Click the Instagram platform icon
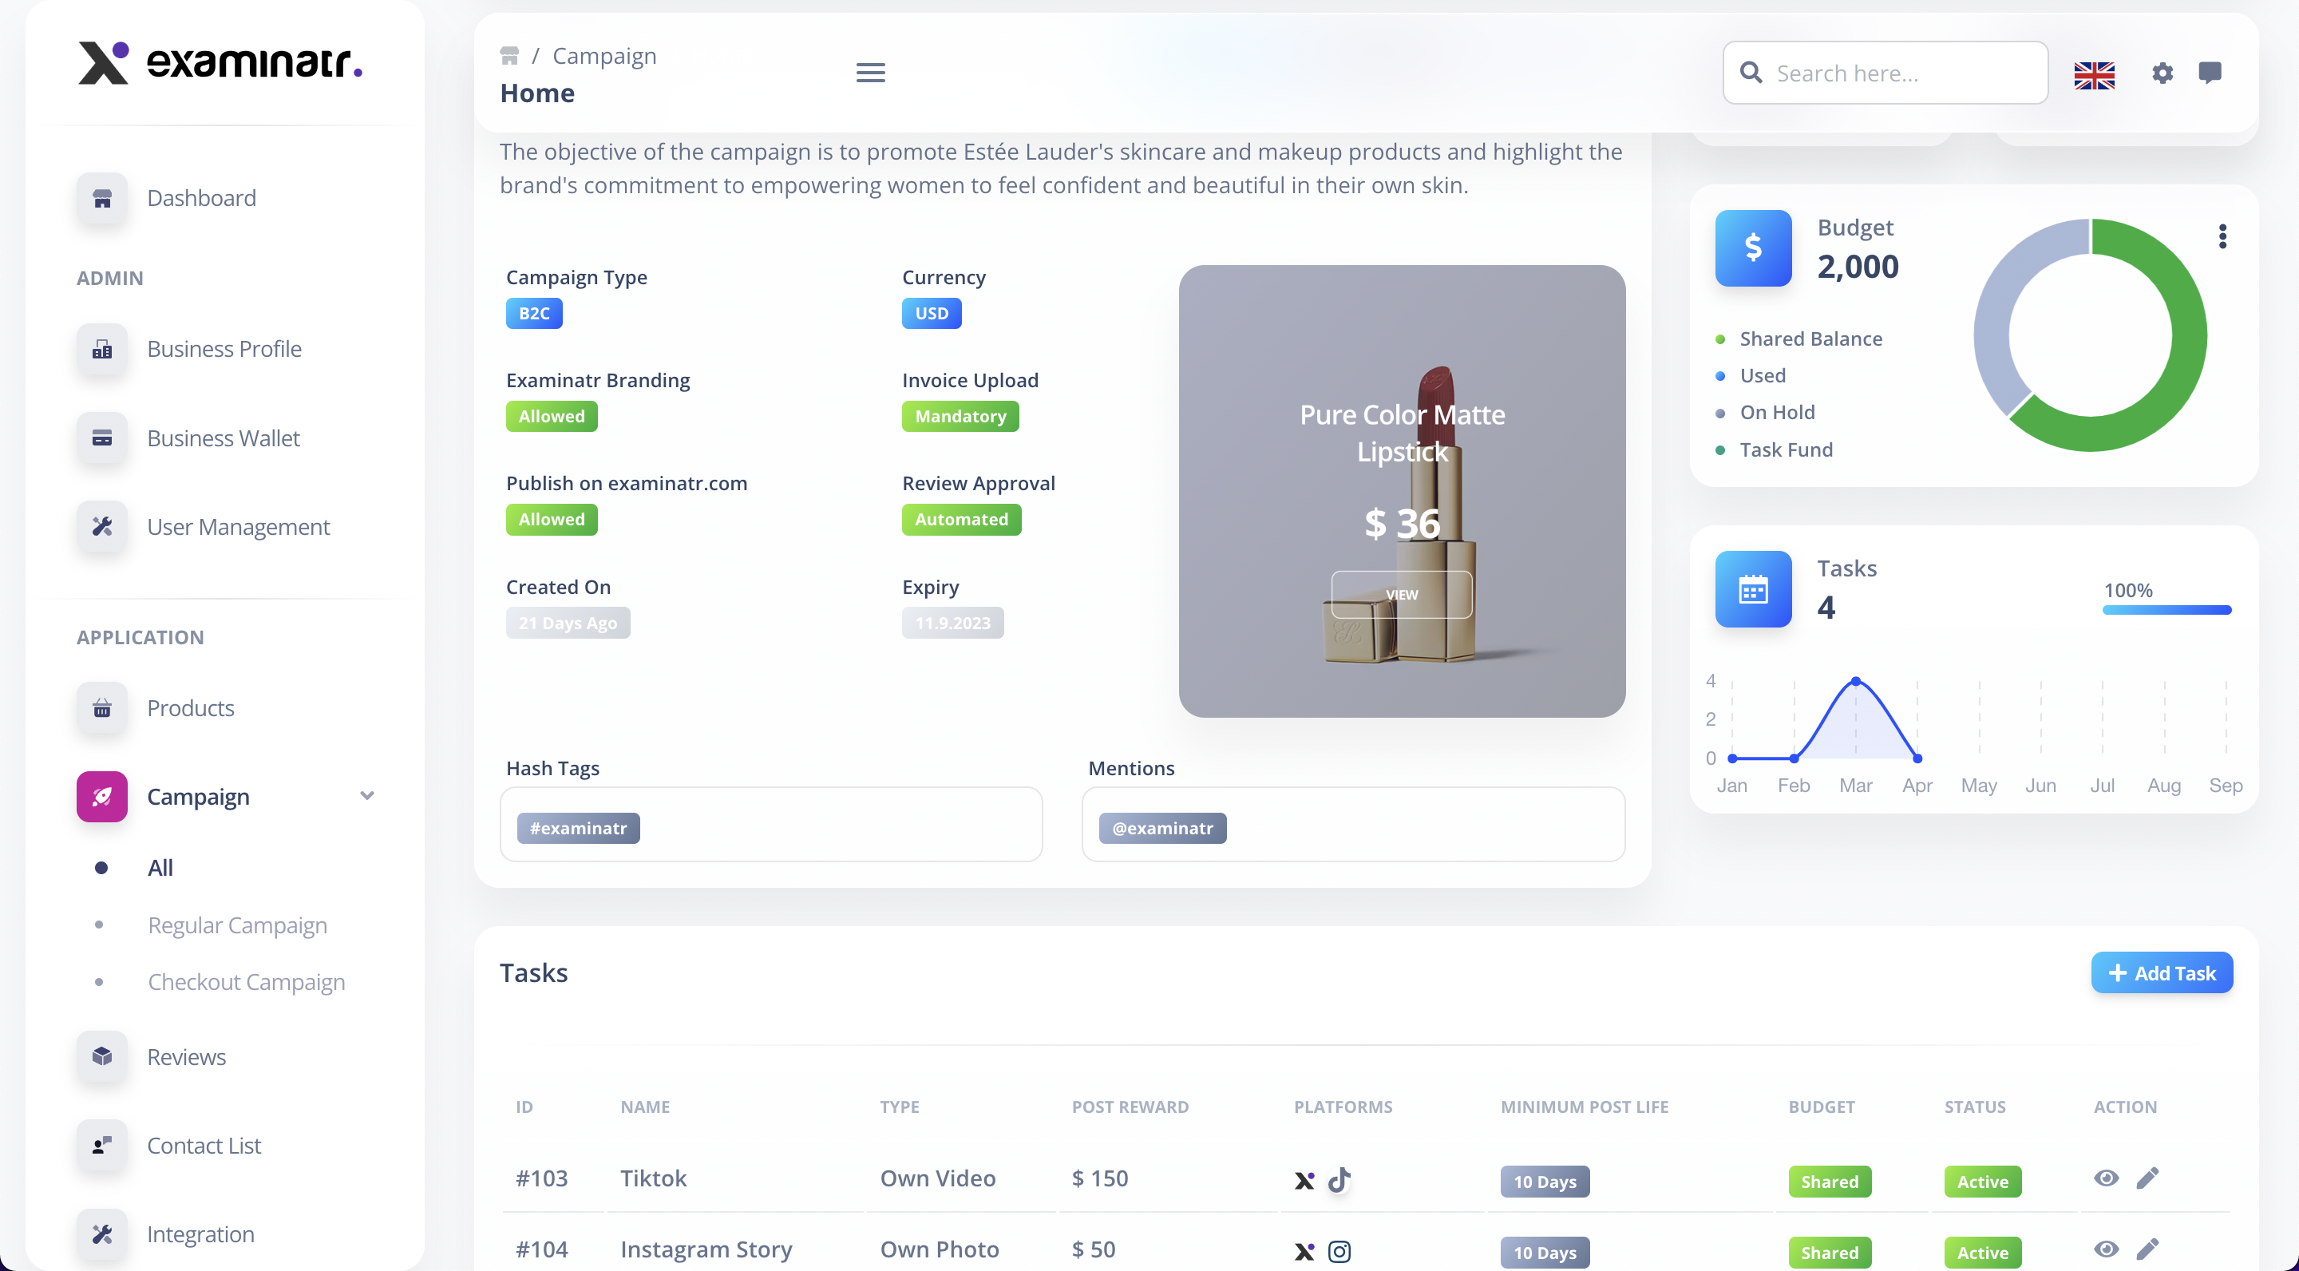The width and height of the screenshot is (2299, 1271). click(x=1339, y=1251)
